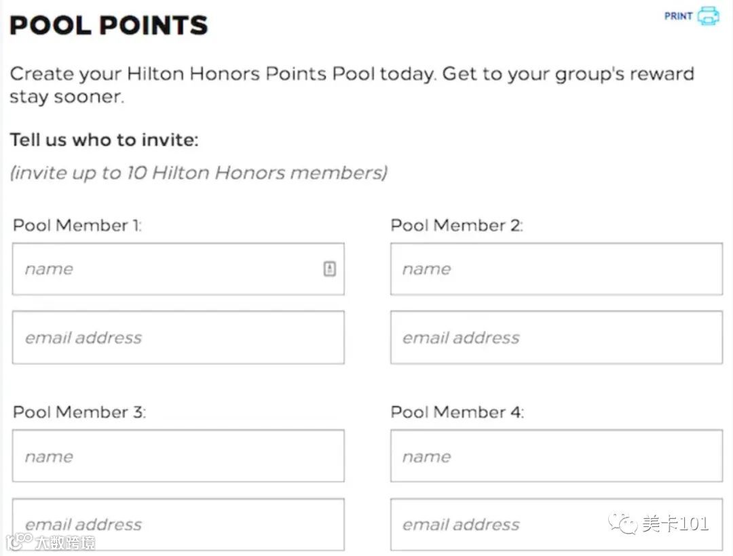Click Pool Member 3 email address input
733x556 pixels.
pyautogui.click(x=178, y=524)
